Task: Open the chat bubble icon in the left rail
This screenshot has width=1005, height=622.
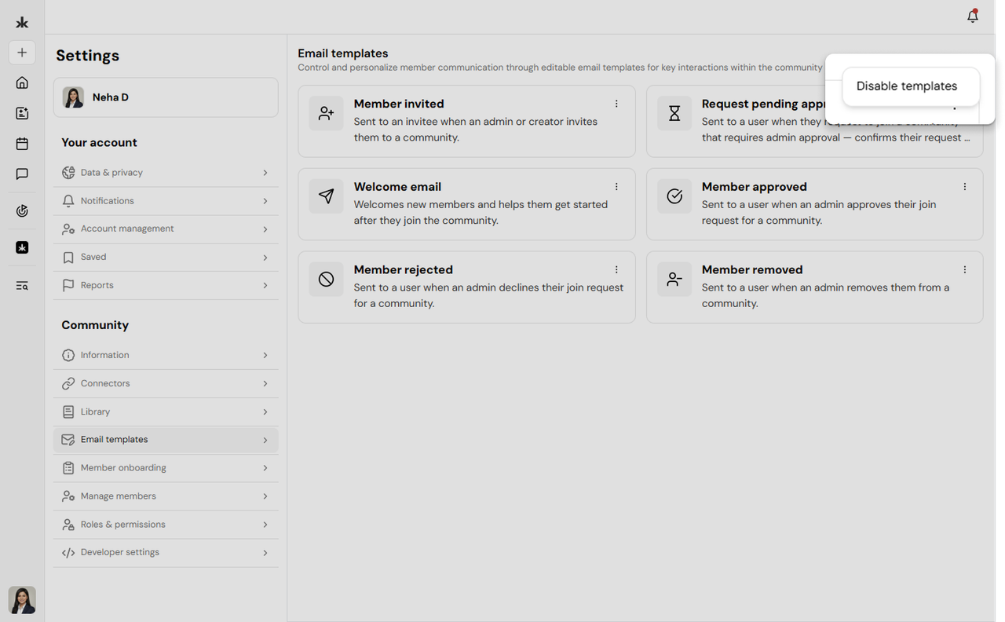Action: pos(22,174)
